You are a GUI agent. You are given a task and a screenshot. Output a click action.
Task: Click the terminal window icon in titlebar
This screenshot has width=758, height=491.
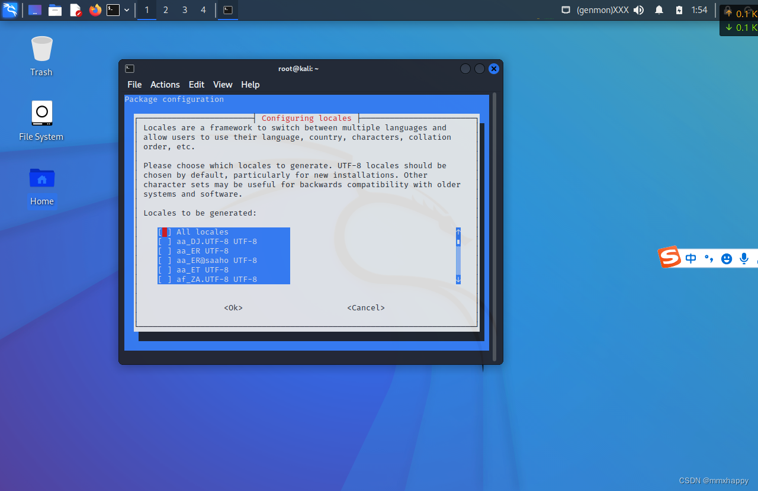(x=130, y=69)
